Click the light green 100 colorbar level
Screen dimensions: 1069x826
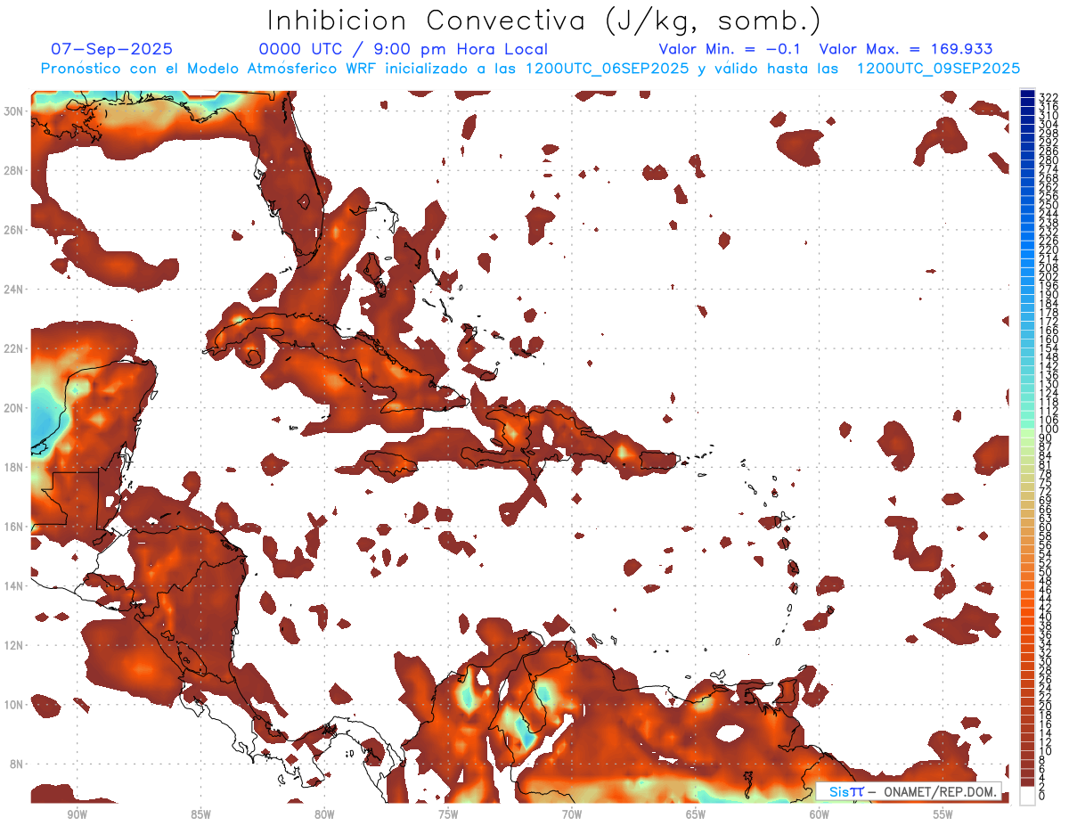1027,429
